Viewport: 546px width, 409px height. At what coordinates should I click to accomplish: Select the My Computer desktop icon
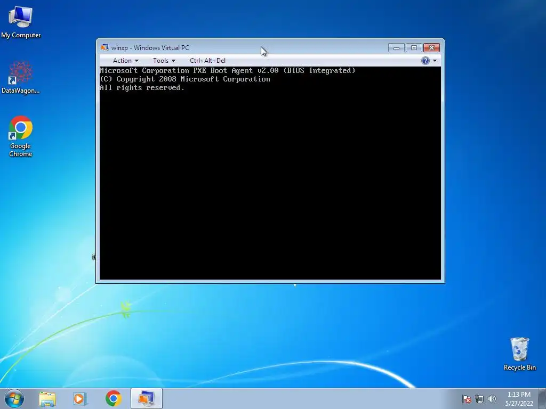(21, 22)
